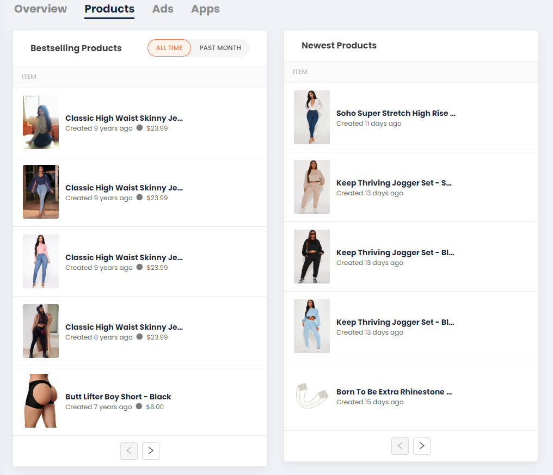This screenshot has height=475, width=553.
Task: Open the Overview tab
Action: (x=40, y=9)
